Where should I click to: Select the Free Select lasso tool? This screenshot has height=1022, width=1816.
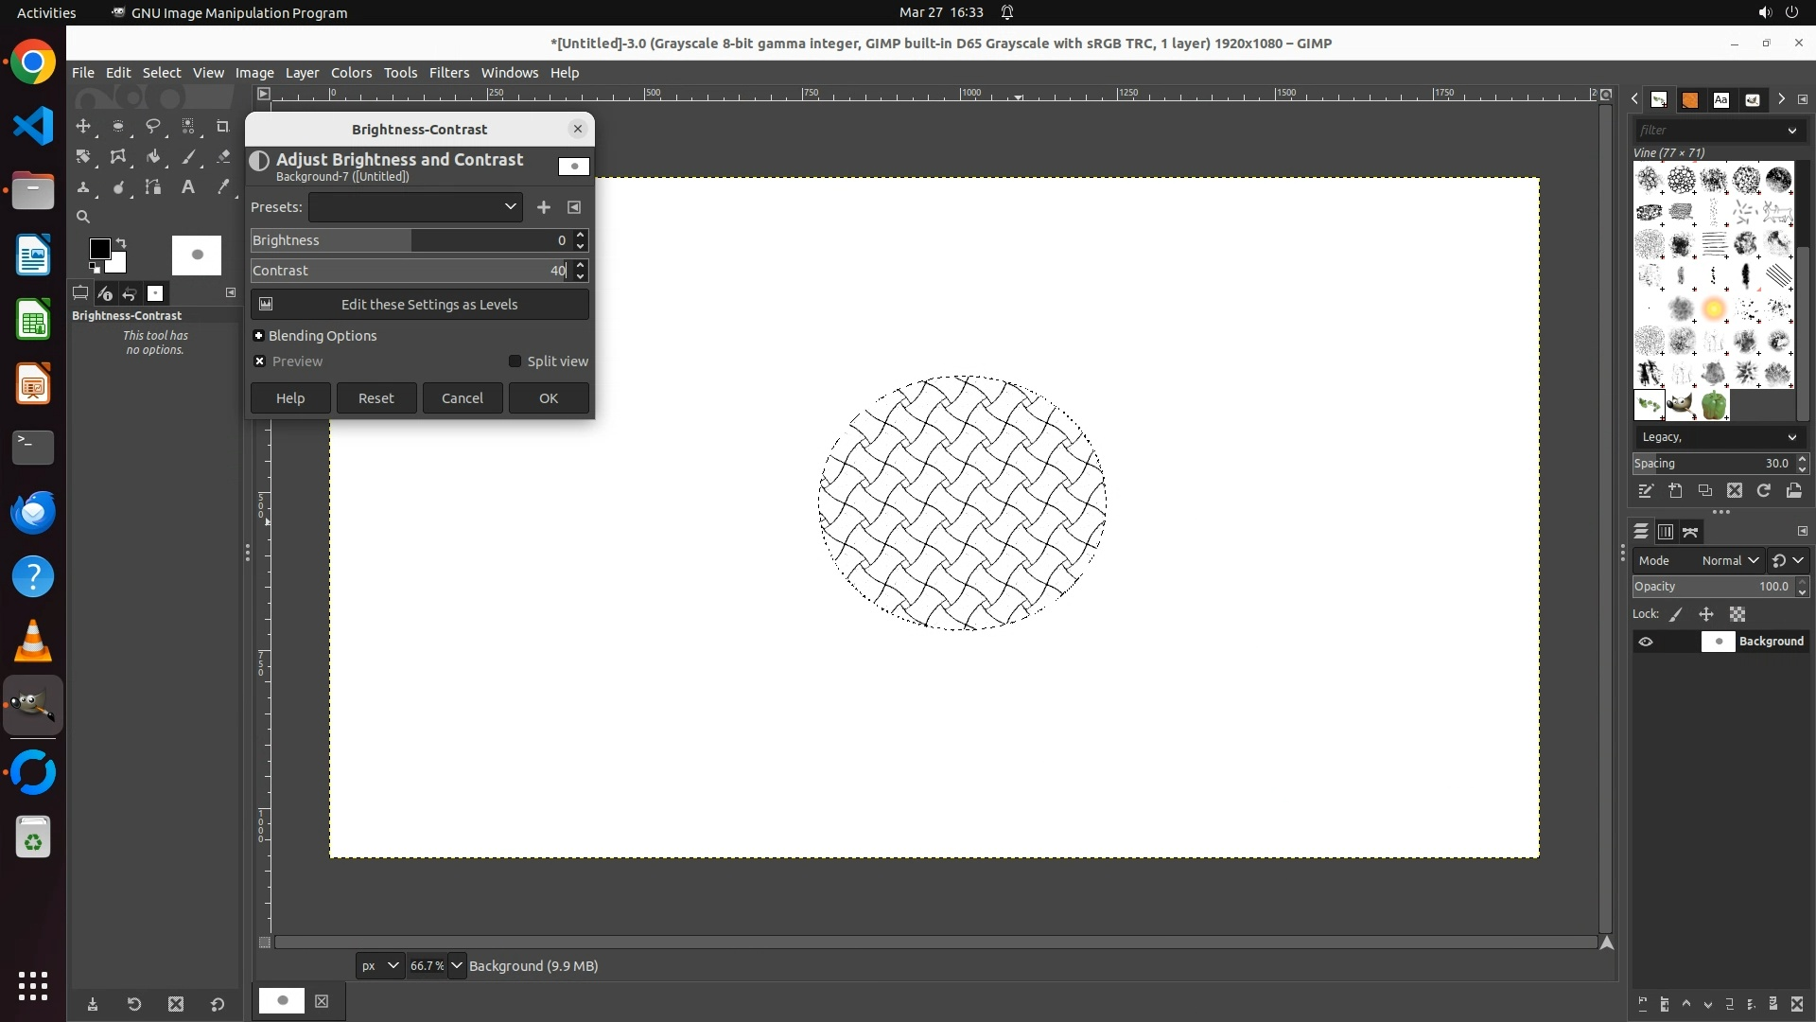pyautogui.click(x=152, y=126)
